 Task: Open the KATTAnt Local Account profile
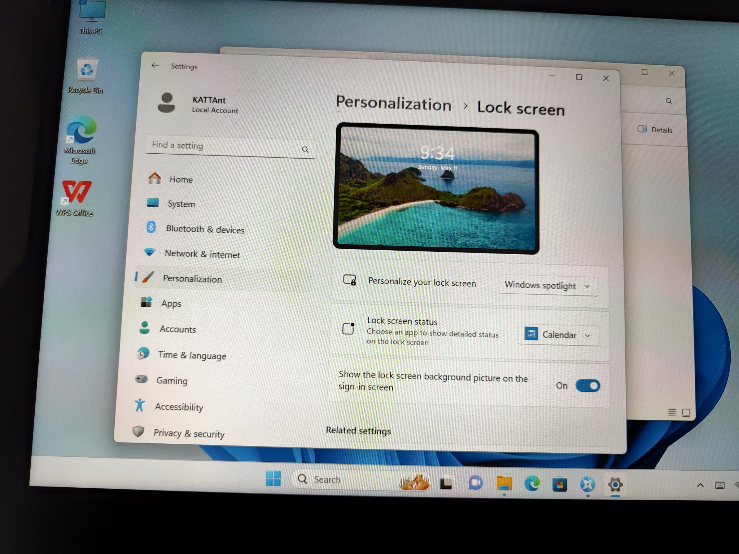point(198,104)
